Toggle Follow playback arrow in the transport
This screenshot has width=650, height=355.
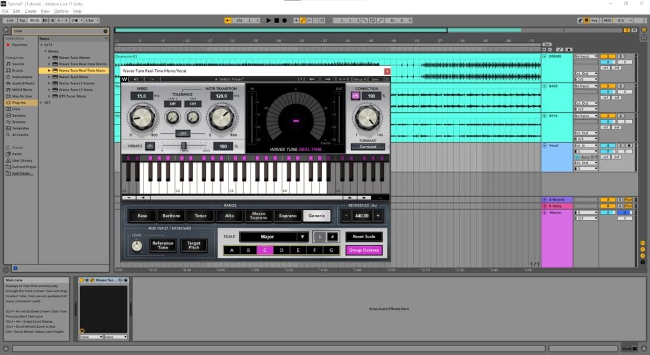[228, 20]
